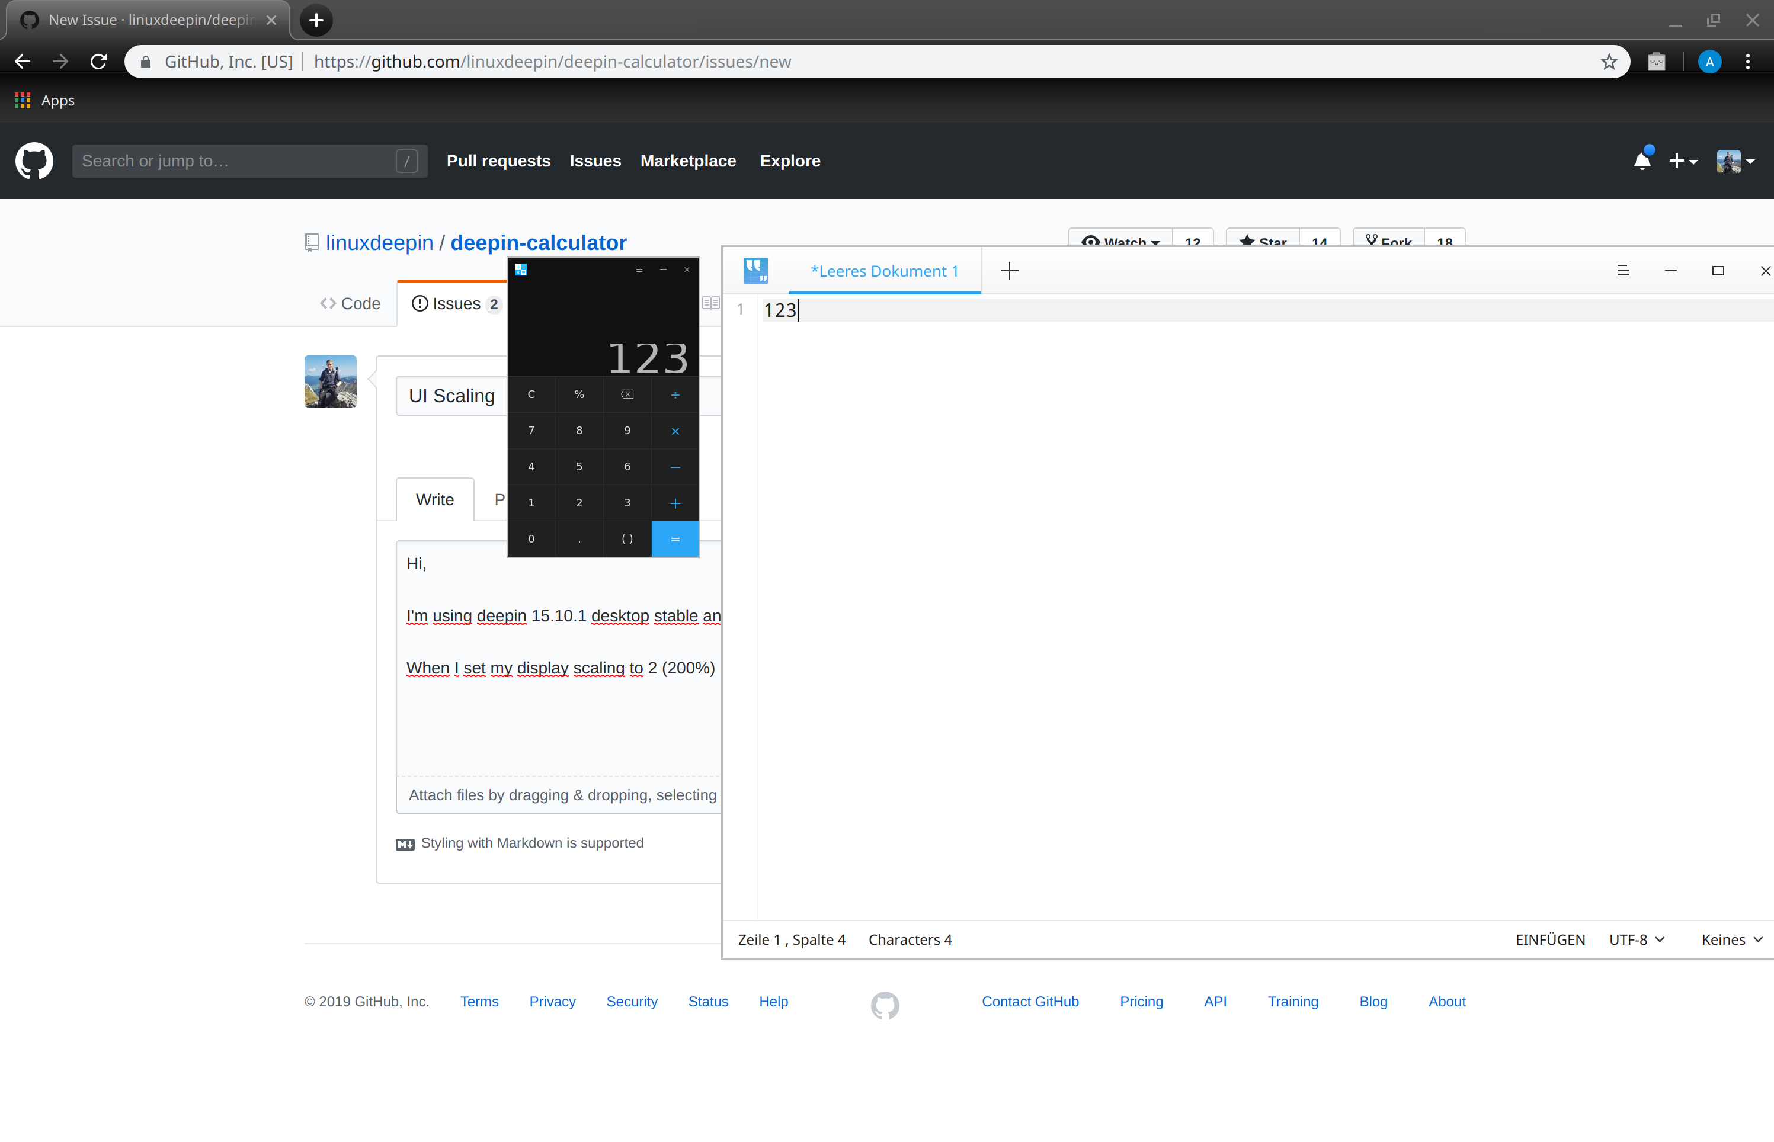Select the division operator on the calculator
This screenshot has height=1142, width=1774.
coord(674,394)
